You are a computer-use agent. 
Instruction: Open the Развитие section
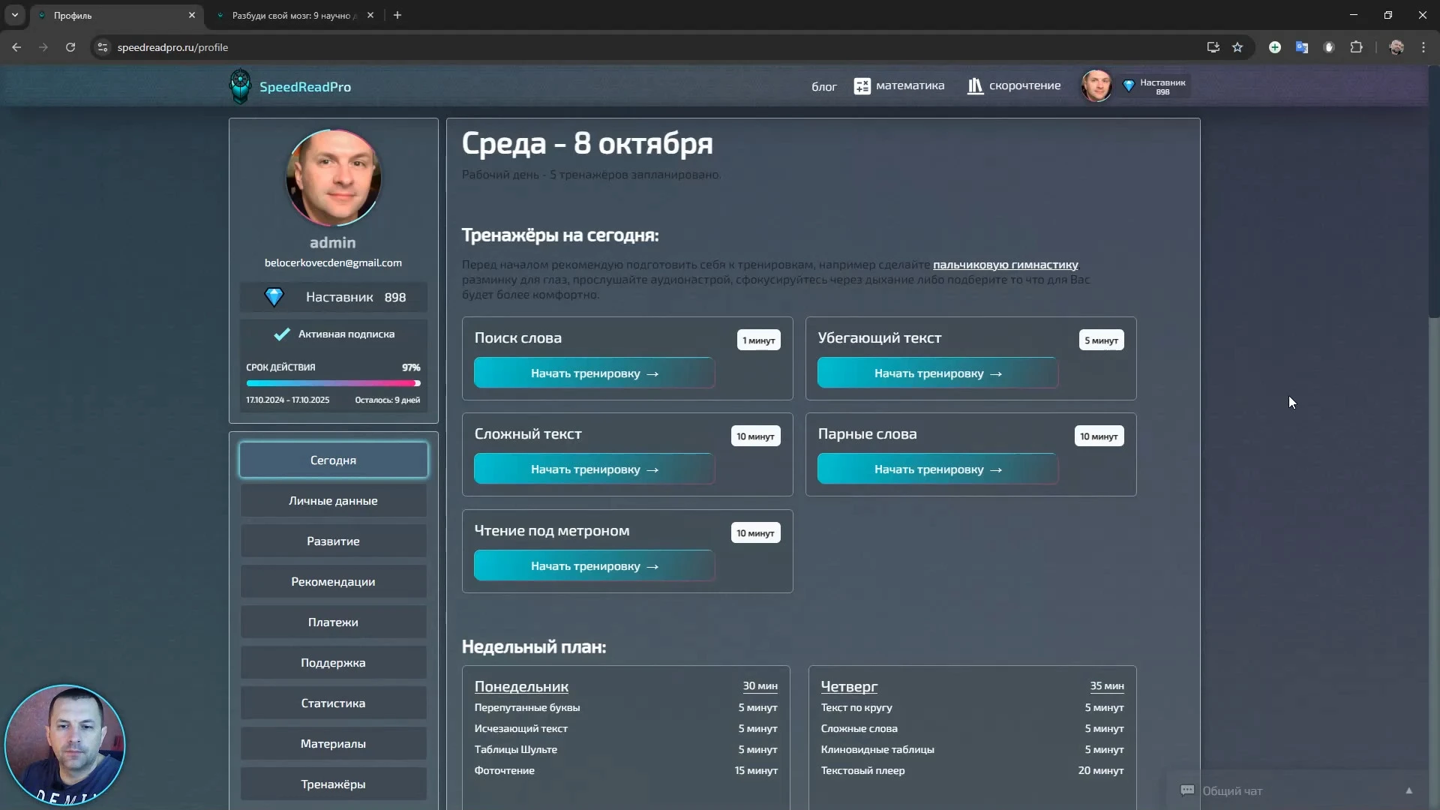click(334, 541)
